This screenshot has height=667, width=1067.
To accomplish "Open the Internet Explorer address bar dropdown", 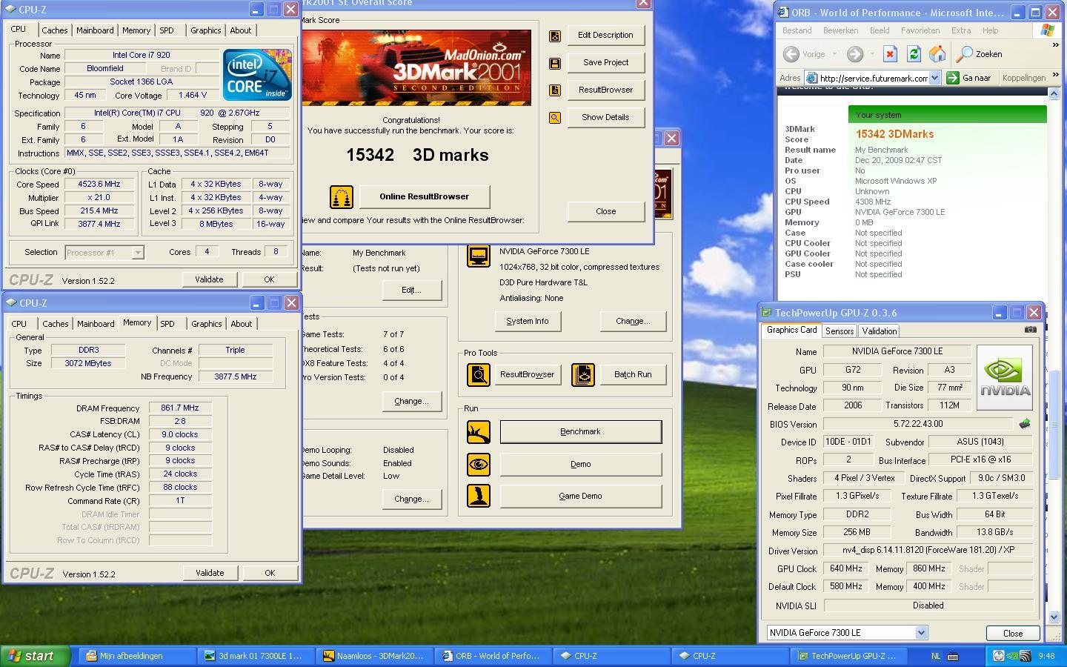I will click(x=934, y=78).
